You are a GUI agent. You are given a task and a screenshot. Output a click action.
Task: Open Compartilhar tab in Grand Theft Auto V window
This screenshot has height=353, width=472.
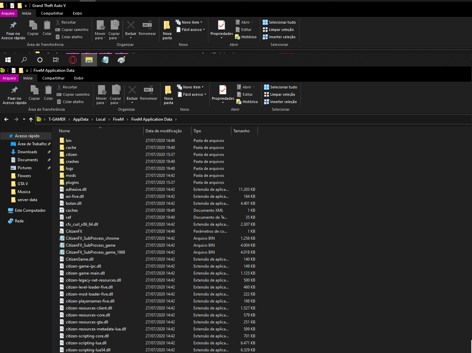[52, 13]
